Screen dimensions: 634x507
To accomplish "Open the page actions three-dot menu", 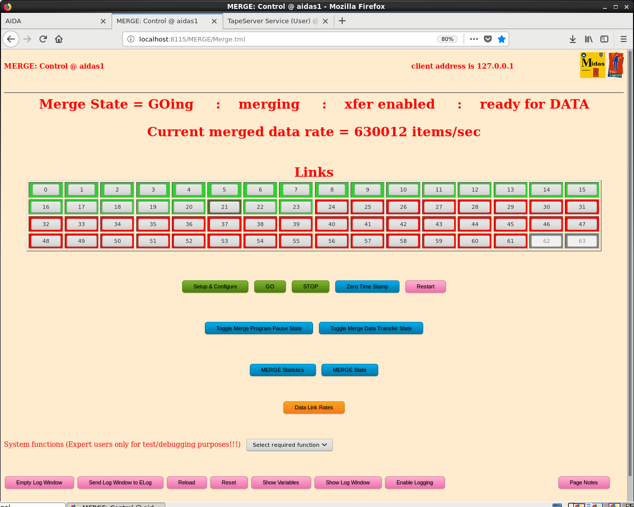I will pos(474,39).
